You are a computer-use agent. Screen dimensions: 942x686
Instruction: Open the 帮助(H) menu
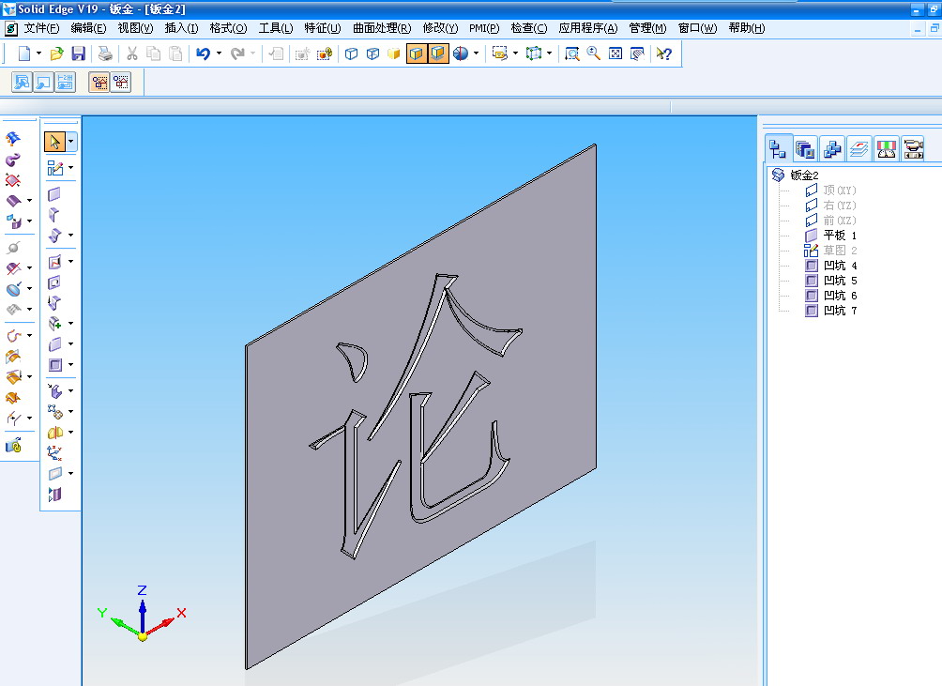coord(747,28)
